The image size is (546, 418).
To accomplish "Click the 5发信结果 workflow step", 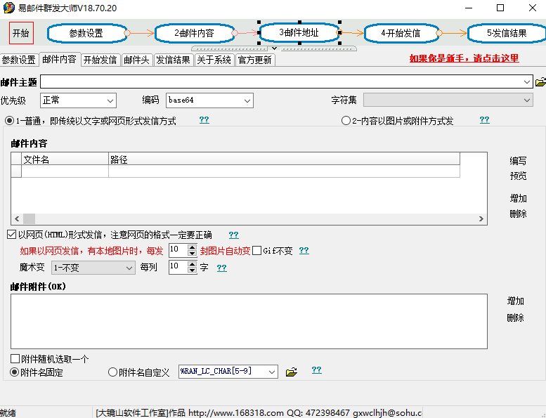I will [x=507, y=33].
